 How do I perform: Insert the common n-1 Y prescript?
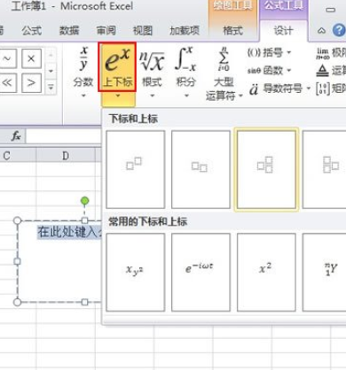pyautogui.click(x=325, y=272)
